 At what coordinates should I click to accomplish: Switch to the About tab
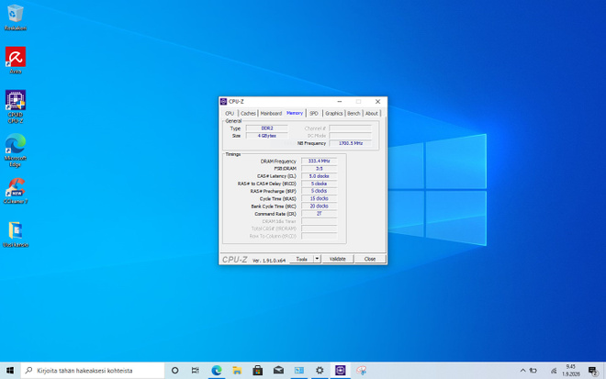click(x=372, y=113)
